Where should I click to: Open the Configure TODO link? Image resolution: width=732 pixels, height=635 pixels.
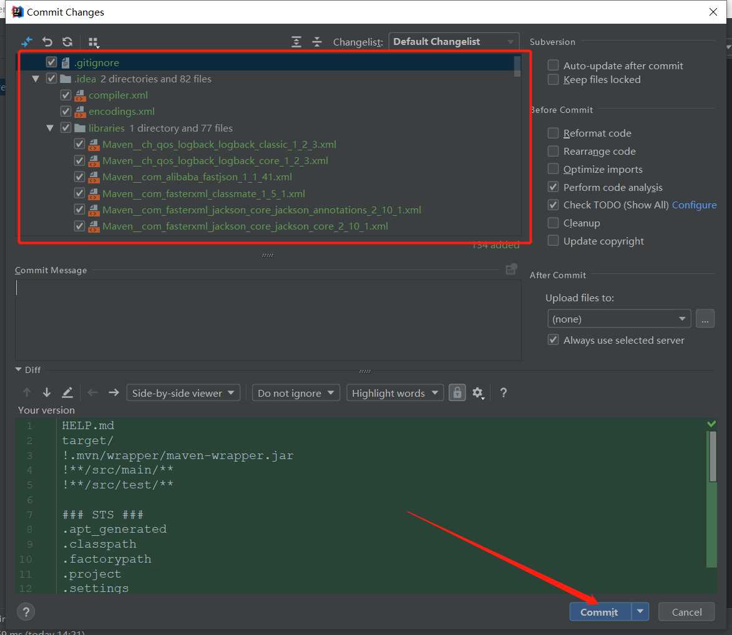click(694, 205)
